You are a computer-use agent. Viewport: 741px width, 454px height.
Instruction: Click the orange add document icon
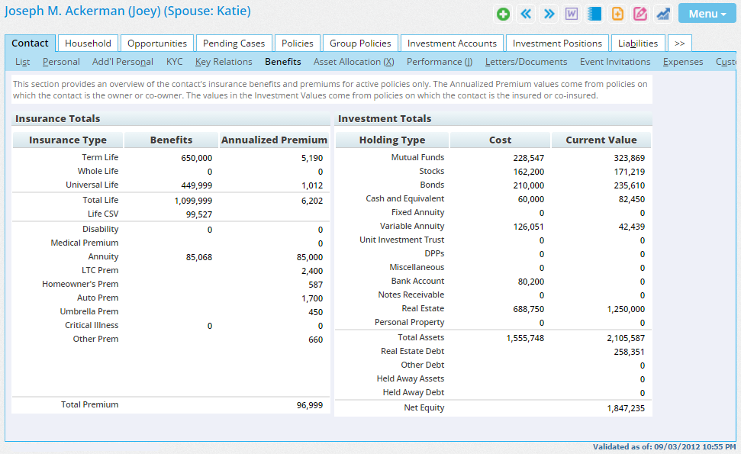point(617,14)
